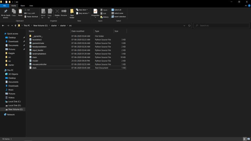Image resolution: width=251 pixels, height=141 pixels.
Task: Select the model Python file
Action: click(77, 61)
